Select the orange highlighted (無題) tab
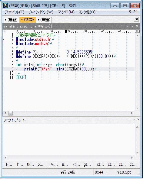143x179 pixels. coord(28,20)
